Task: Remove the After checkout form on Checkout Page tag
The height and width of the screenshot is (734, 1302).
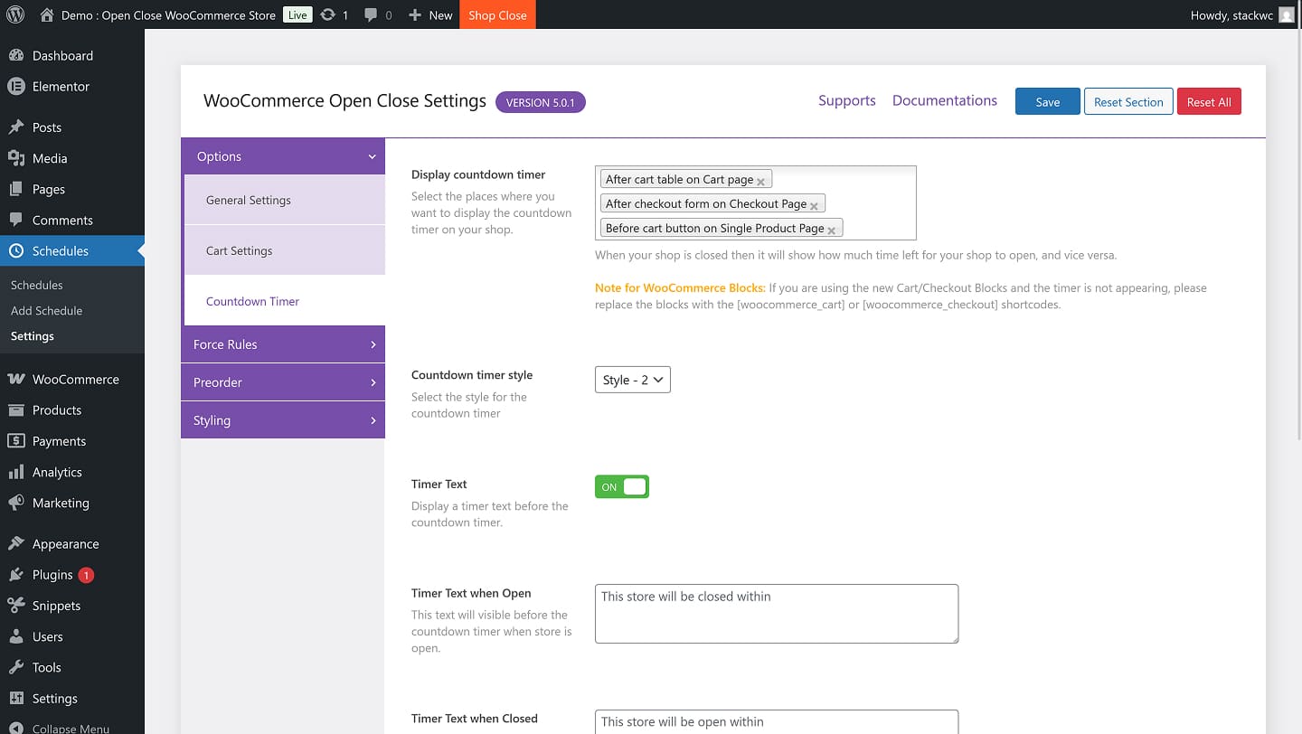Action: pos(814,206)
